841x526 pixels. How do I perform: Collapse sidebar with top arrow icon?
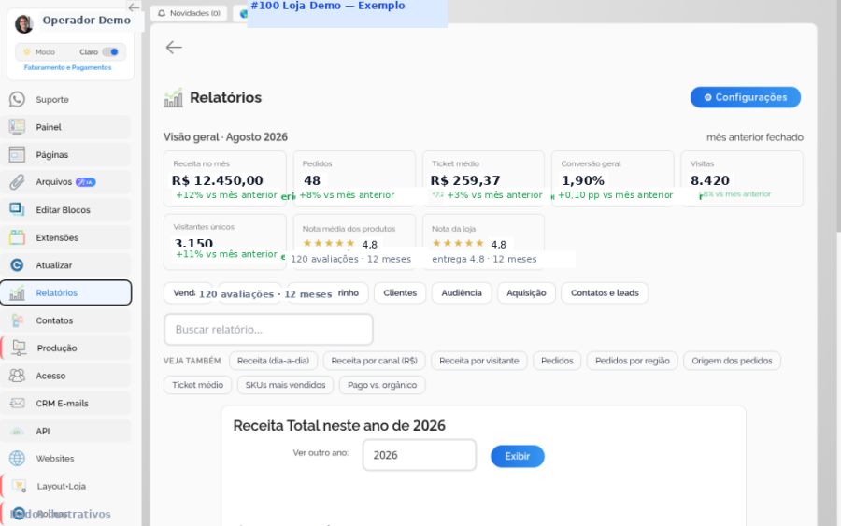[134, 7]
